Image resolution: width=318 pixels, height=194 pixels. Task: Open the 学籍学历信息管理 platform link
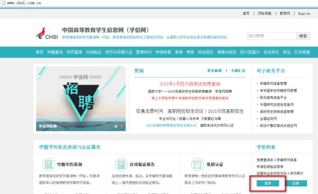click(273, 83)
